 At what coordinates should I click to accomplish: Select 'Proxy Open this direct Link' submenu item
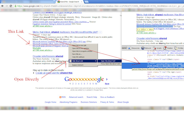tap(110, 64)
